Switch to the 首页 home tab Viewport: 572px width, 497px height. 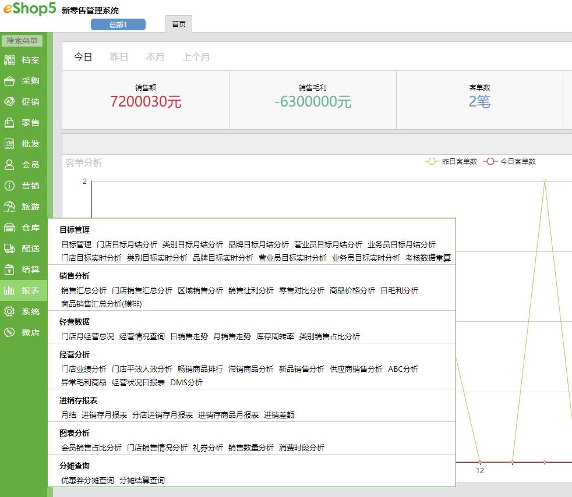coord(179,24)
